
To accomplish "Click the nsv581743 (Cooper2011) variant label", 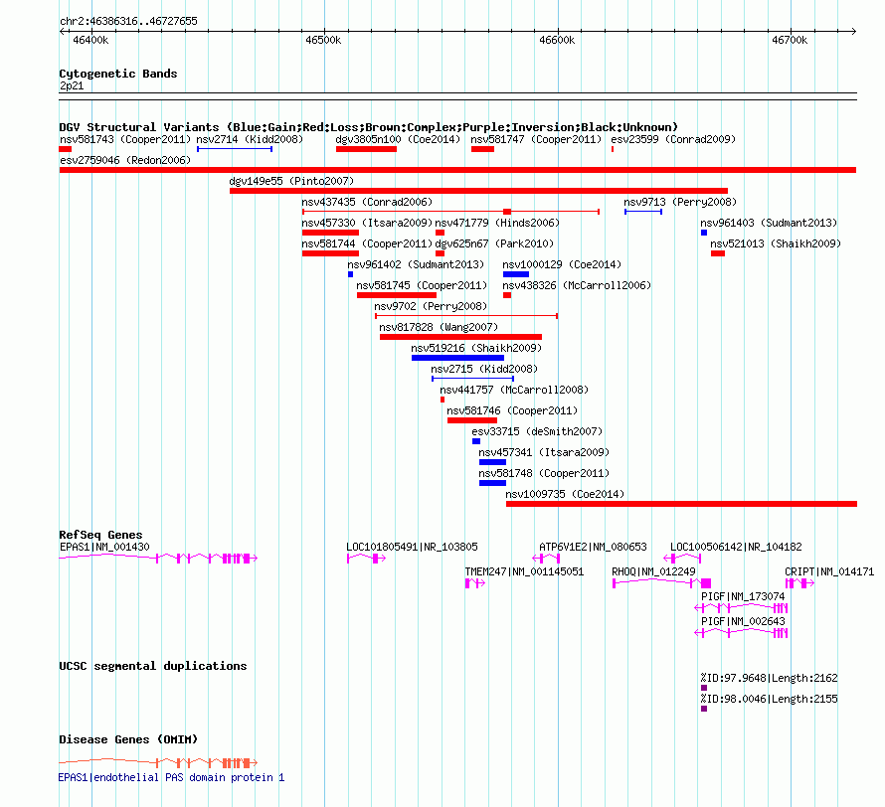I will click(125, 139).
